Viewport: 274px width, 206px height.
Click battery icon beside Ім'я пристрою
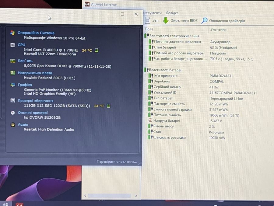pyautogui.click(x=150, y=76)
